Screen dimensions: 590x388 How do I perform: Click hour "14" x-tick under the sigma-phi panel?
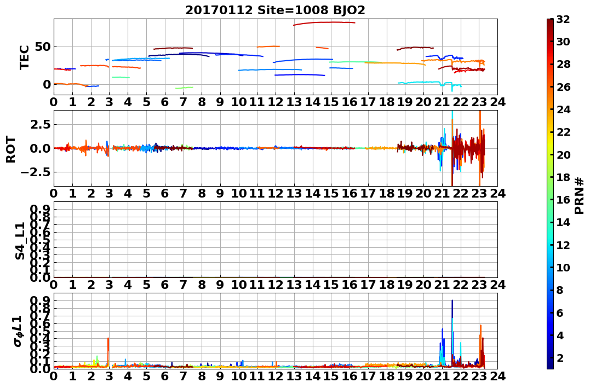(x=313, y=376)
